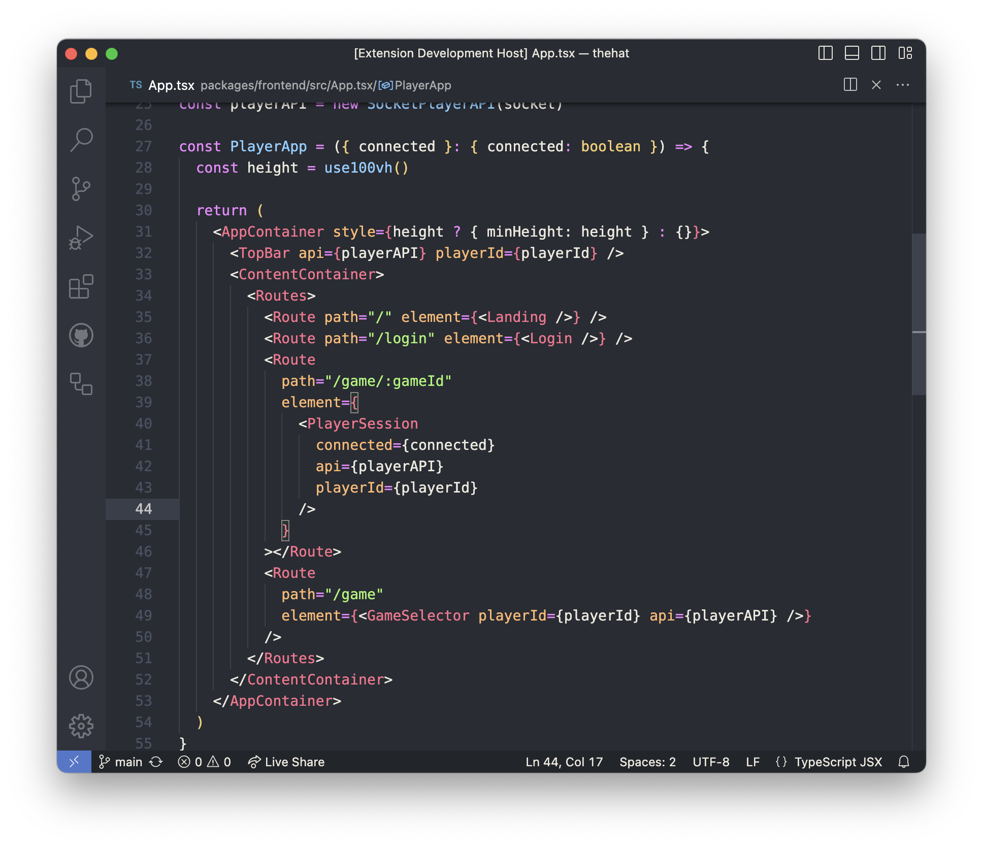983x848 pixels.
Task: Open the Manage gear menu
Action: pos(81,726)
